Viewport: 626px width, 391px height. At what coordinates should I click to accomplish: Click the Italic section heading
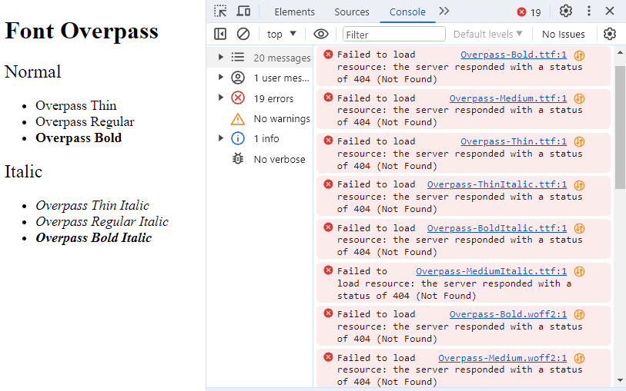[24, 171]
